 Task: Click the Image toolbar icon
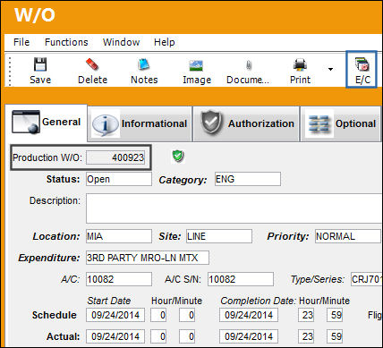(196, 65)
